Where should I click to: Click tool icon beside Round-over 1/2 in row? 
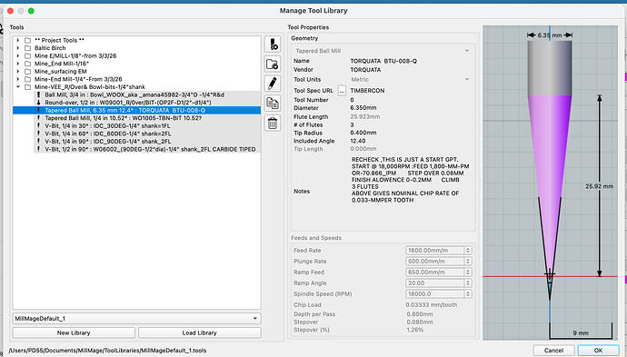(39, 103)
